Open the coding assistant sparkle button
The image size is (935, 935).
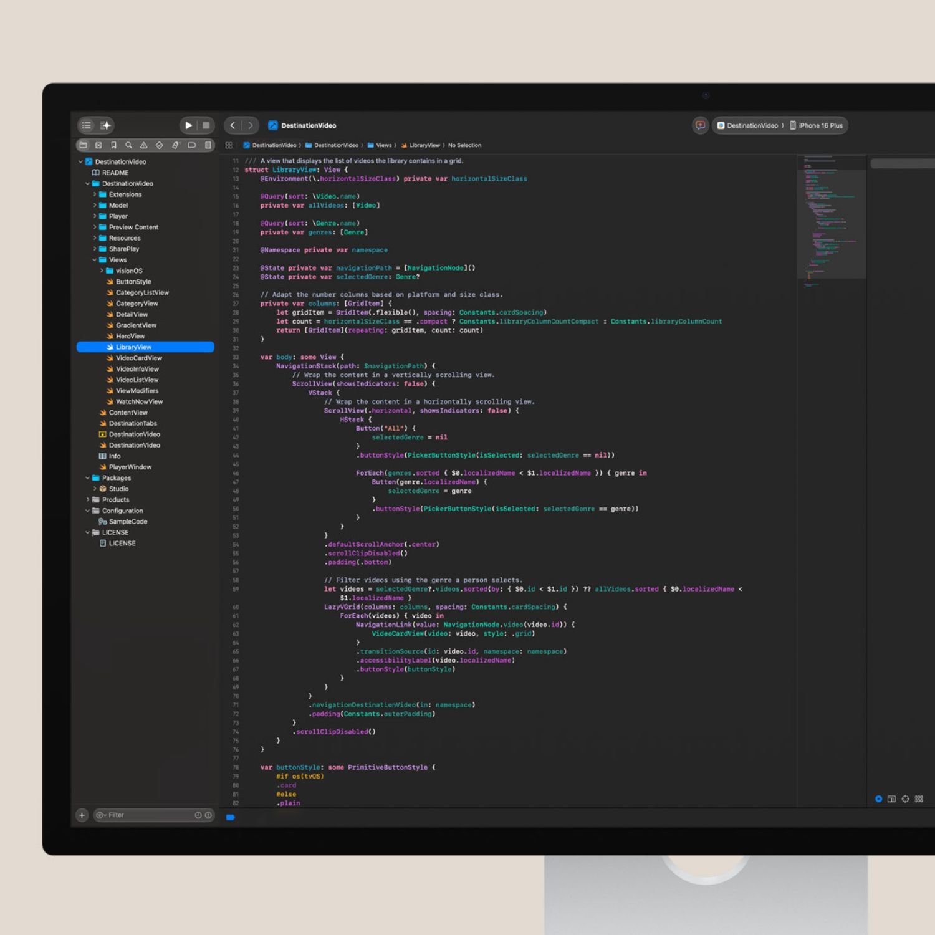[x=105, y=125]
